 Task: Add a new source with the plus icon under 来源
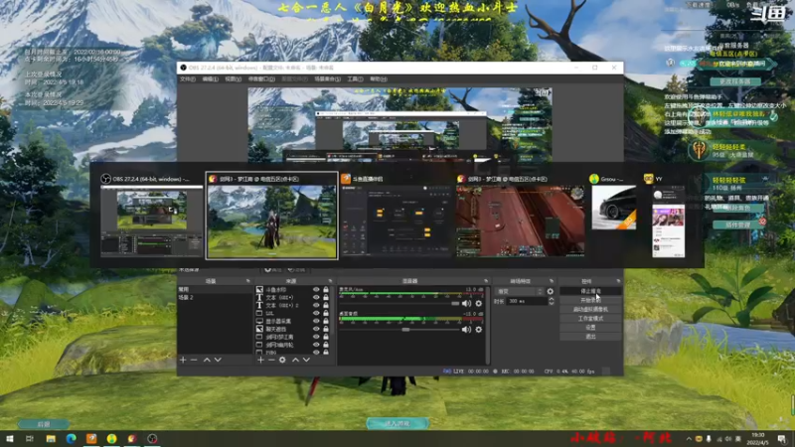point(260,360)
